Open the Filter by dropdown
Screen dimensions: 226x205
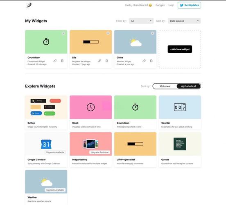point(141,21)
